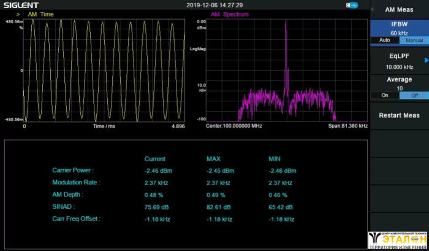
Task: Set IFBW mode to Auto
Action: tap(384, 40)
